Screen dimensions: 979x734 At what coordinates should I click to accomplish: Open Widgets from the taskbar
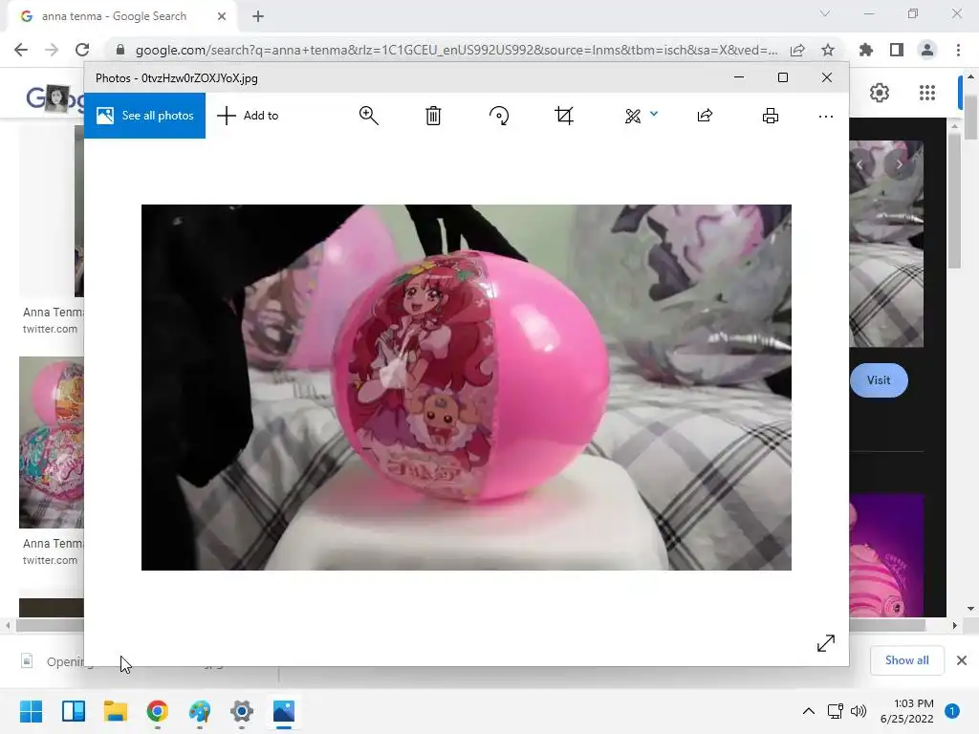point(74,711)
